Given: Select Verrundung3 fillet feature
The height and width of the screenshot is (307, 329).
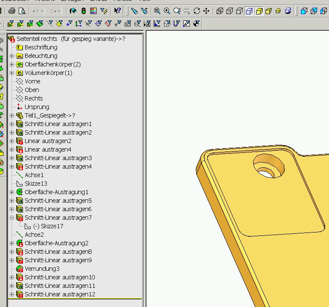Looking at the screenshot, I should coord(42,269).
